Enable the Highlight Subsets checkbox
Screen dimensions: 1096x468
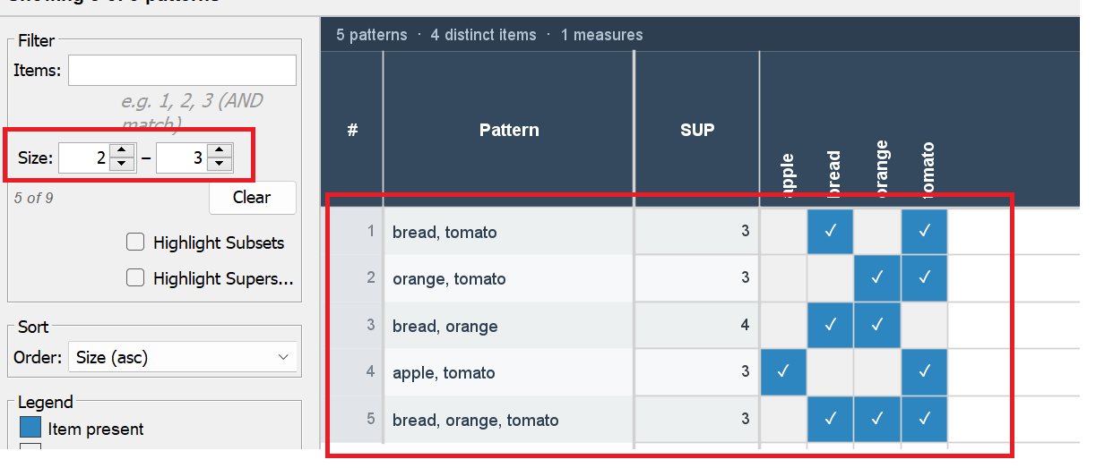[x=136, y=243]
